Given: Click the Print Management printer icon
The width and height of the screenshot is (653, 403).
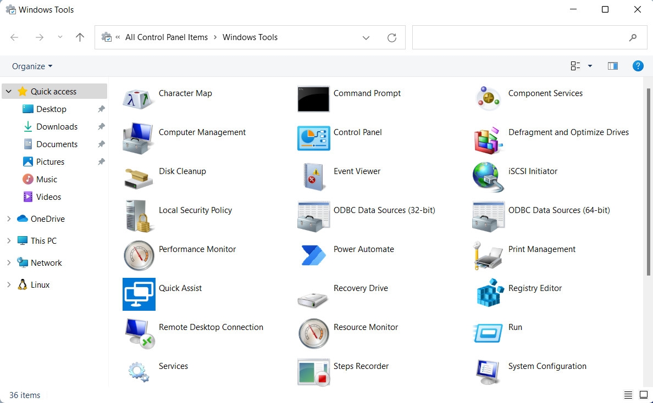Looking at the screenshot, I should [x=488, y=255].
